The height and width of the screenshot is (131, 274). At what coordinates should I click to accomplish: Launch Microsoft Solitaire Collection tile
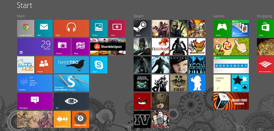(240, 28)
